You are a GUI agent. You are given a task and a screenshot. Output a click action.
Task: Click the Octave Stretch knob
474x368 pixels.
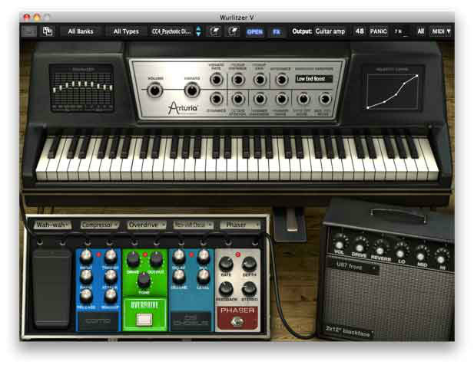point(238,99)
